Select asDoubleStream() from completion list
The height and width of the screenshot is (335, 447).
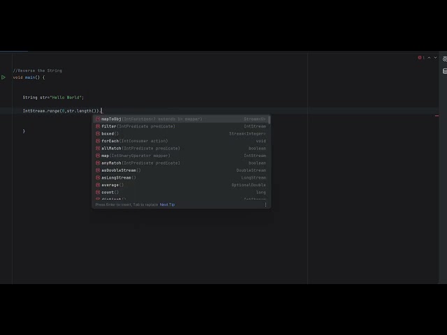[120, 170]
